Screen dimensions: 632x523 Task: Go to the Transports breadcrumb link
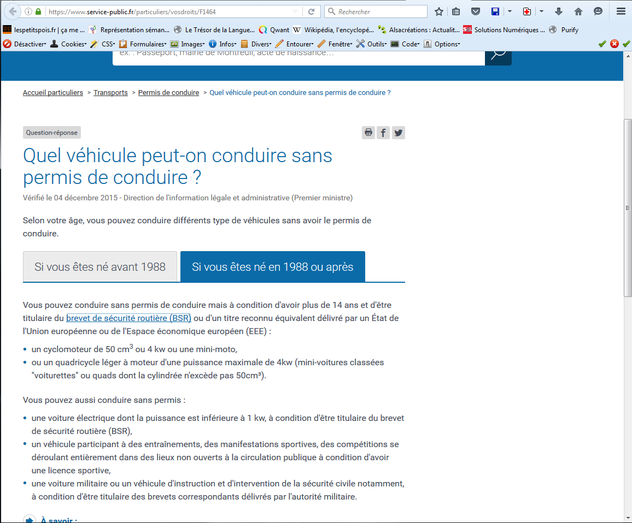110,93
